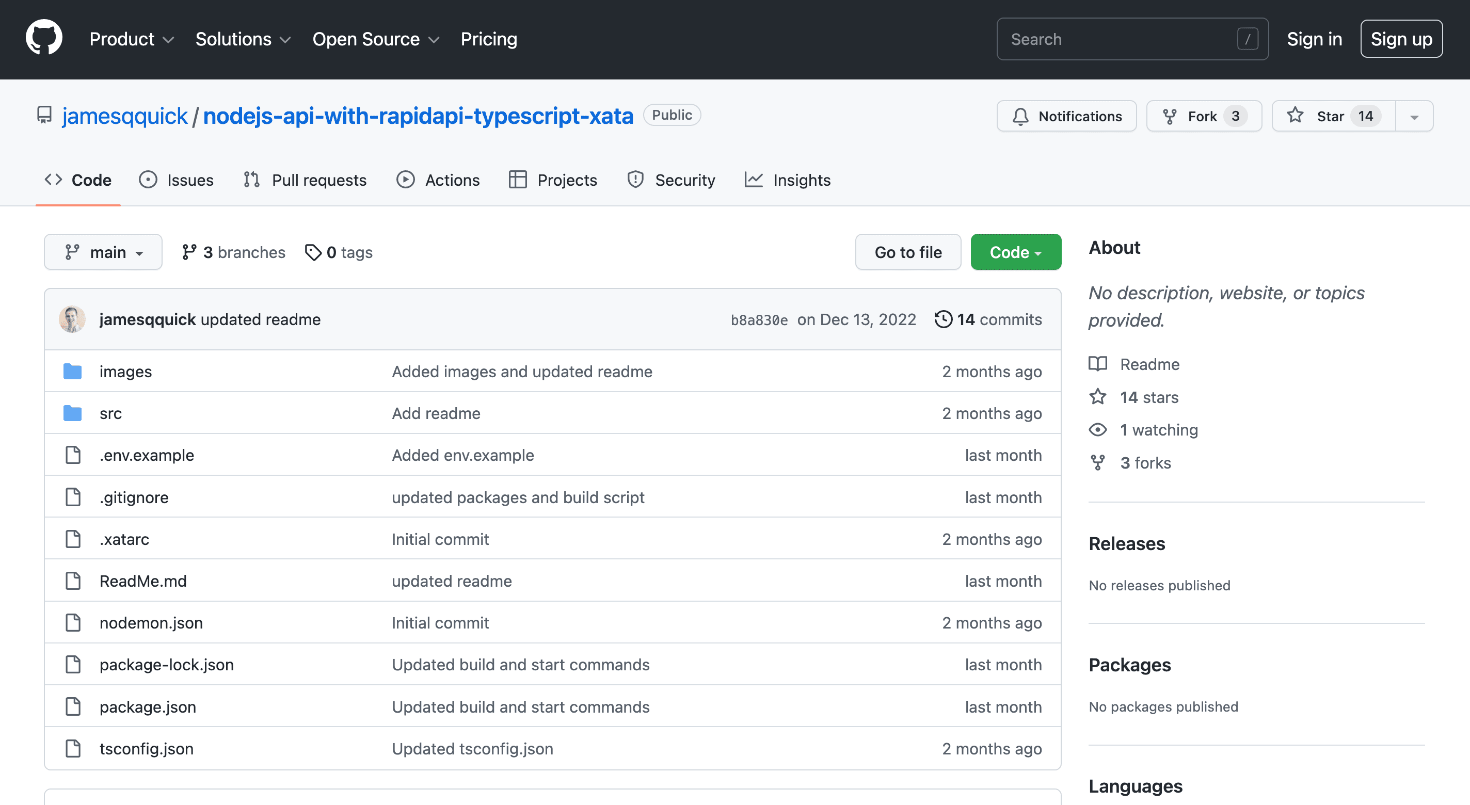The height and width of the screenshot is (805, 1470).
Task: Click the fork icon beside 3 forks
Action: coord(1098,463)
